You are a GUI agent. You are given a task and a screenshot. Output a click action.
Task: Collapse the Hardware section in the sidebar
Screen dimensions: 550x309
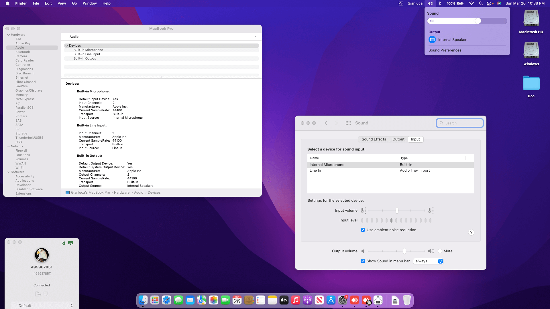(x=9, y=35)
